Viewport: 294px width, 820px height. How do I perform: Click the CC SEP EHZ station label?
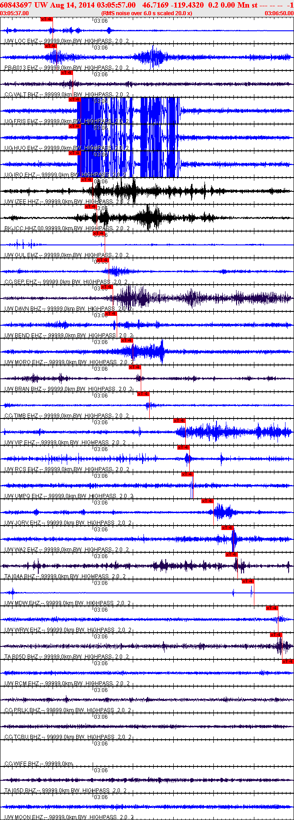[20, 282]
